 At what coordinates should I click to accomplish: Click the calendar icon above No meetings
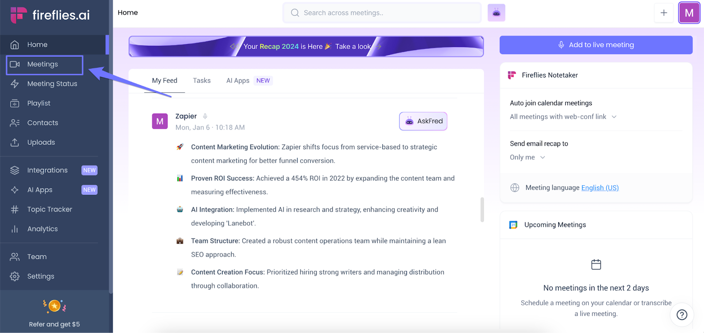(596, 264)
